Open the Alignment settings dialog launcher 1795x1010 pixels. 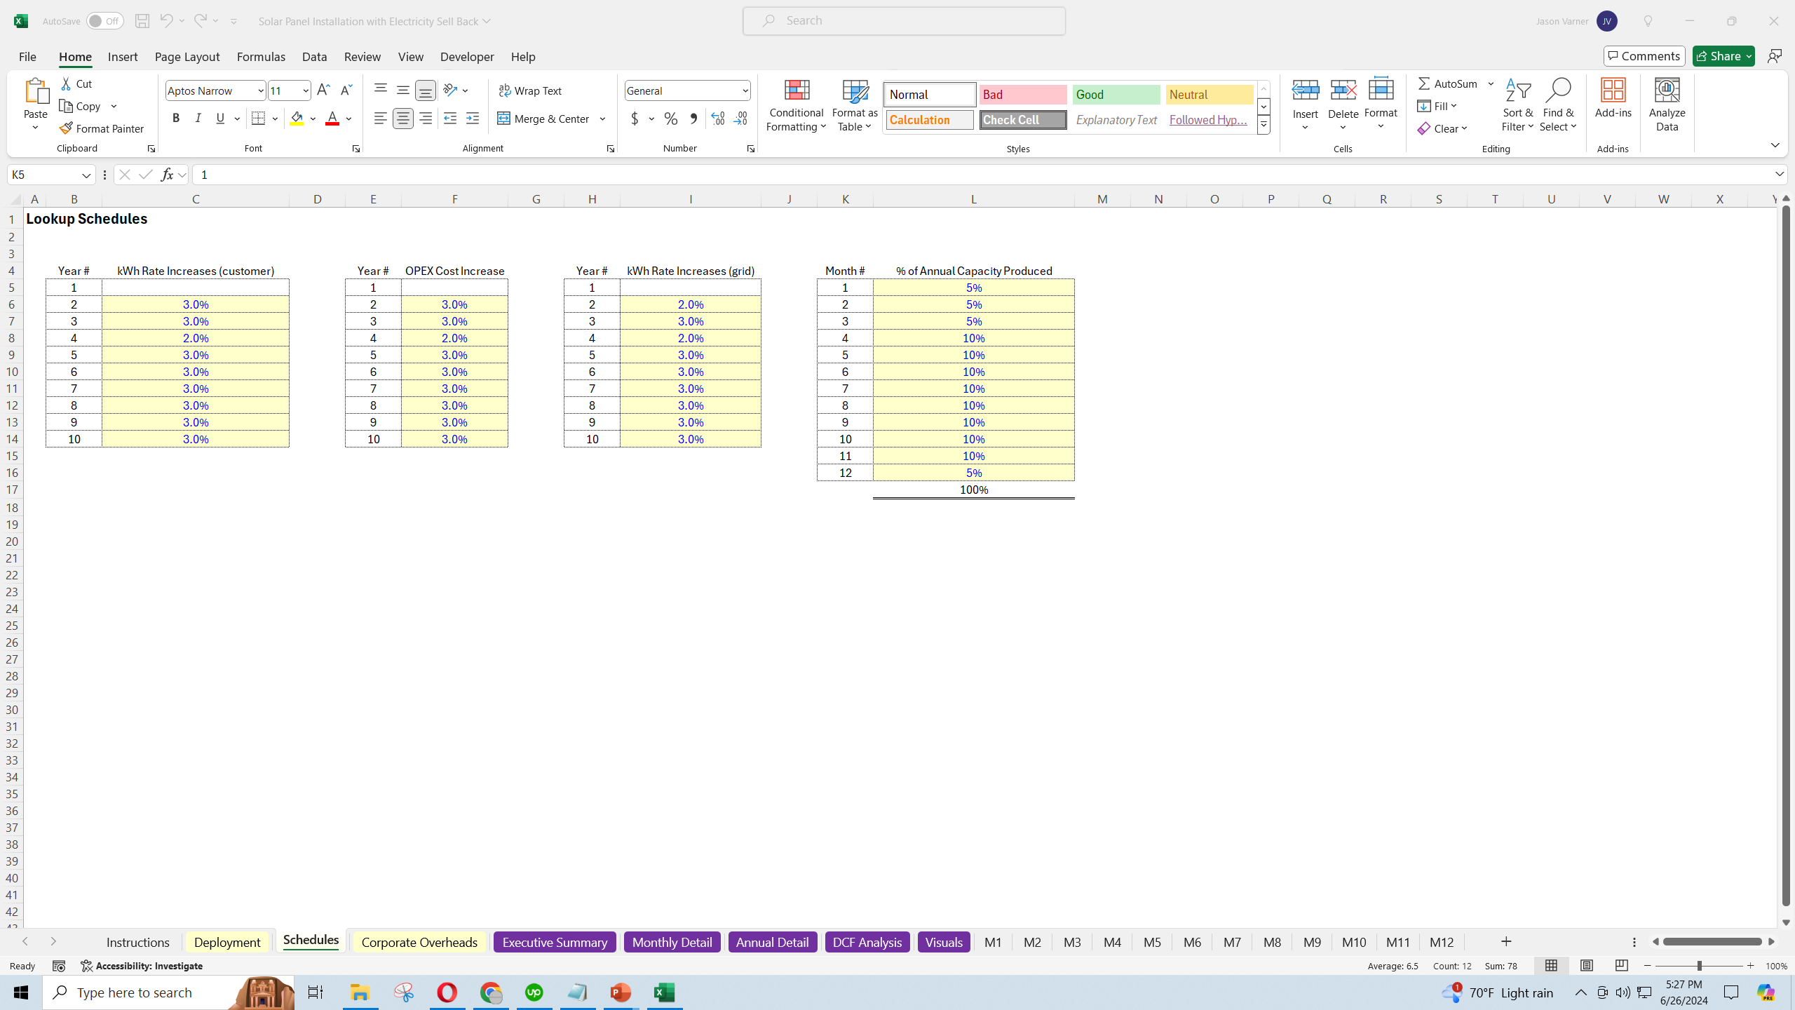(x=611, y=149)
